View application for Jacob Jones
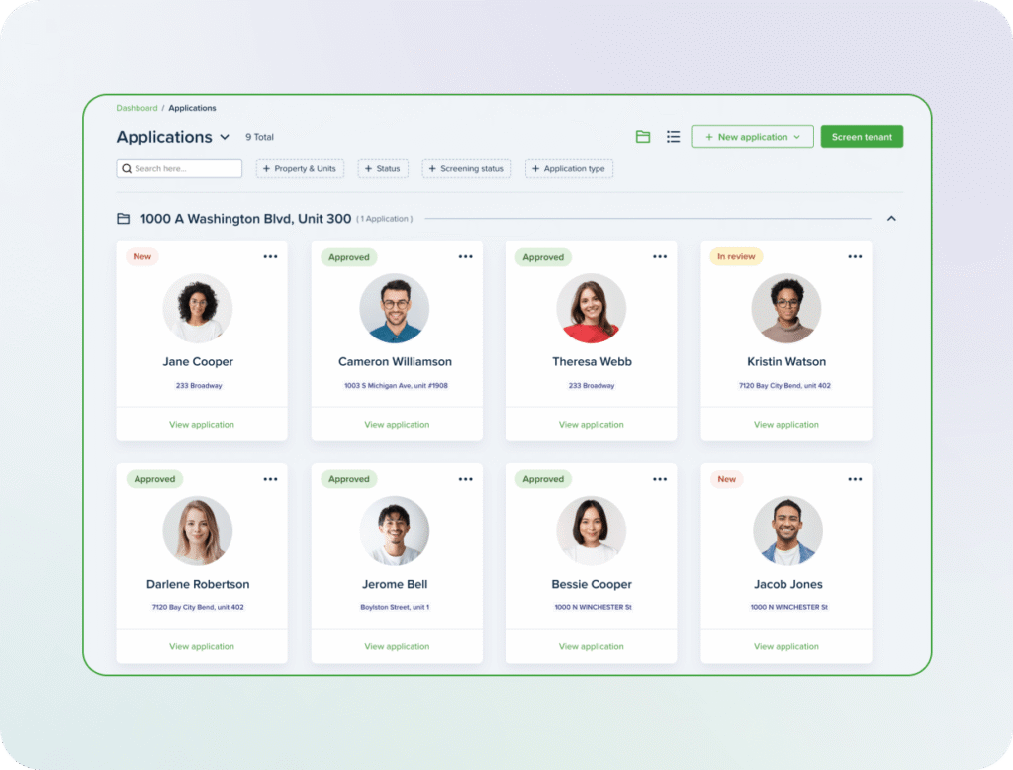This screenshot has width=1013, height=770. coord(786,646)
